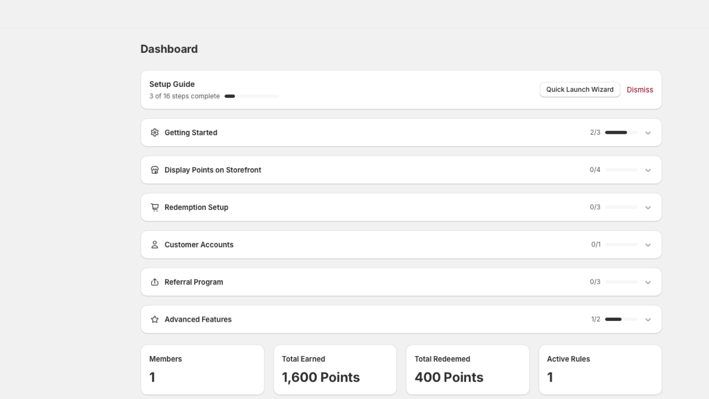Expand the Customer Accounts chevron
Screen dimensions: 709x399
pyautogui.click(x=648, y=245)
